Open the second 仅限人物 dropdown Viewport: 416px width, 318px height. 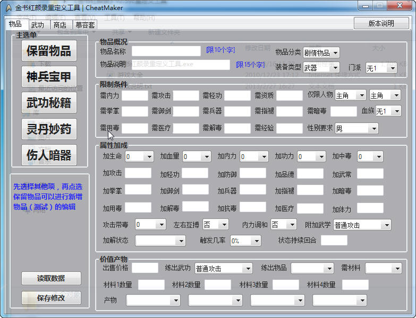point(385,95)
